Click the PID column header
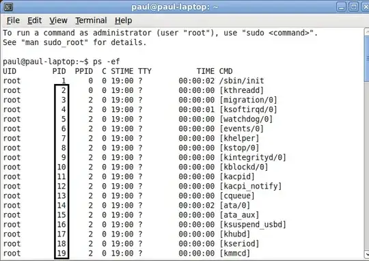 (59, 71)
